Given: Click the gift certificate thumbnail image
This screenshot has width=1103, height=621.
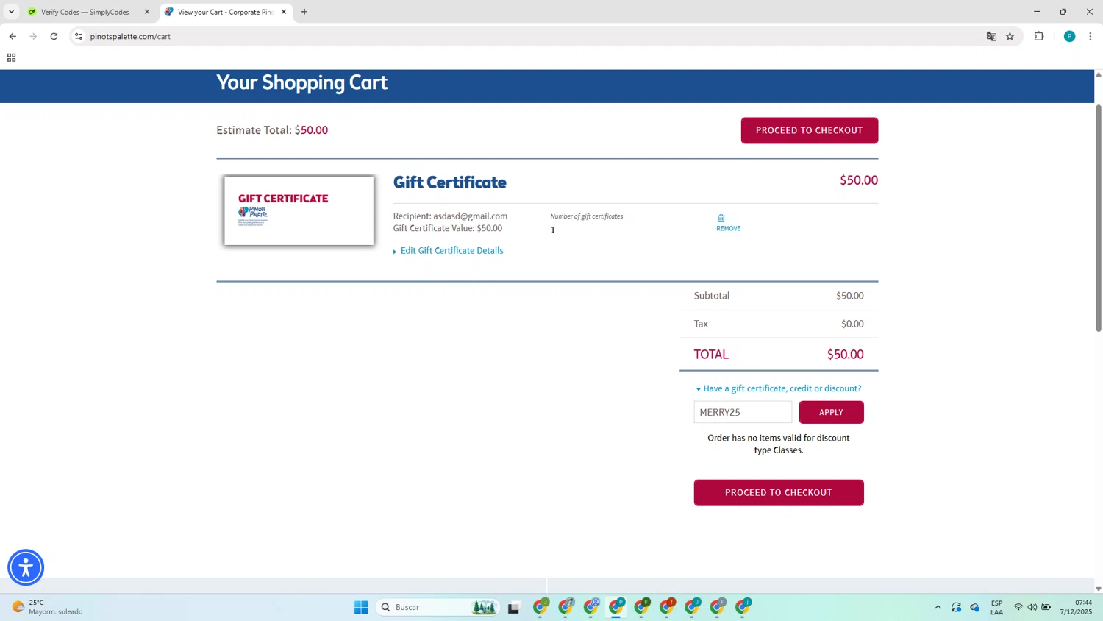Looking at the screenshot, I should pyautogui.click(x=299, y=210).
